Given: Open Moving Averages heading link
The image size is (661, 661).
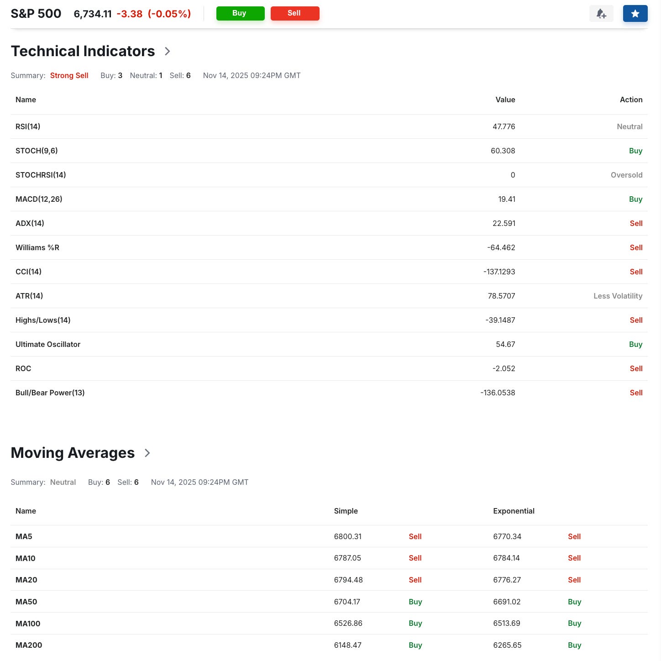Looking at the screenshot, I should (x=73, y=453).
